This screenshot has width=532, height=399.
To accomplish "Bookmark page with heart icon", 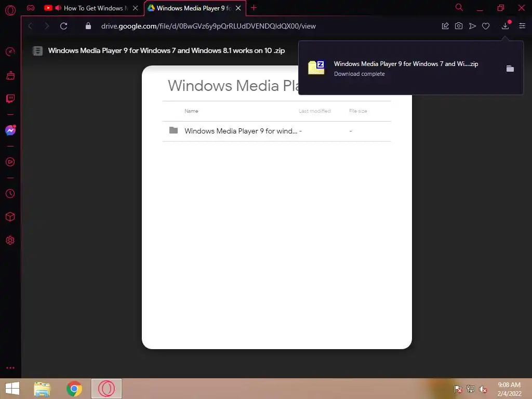I will tap(486, 26).
